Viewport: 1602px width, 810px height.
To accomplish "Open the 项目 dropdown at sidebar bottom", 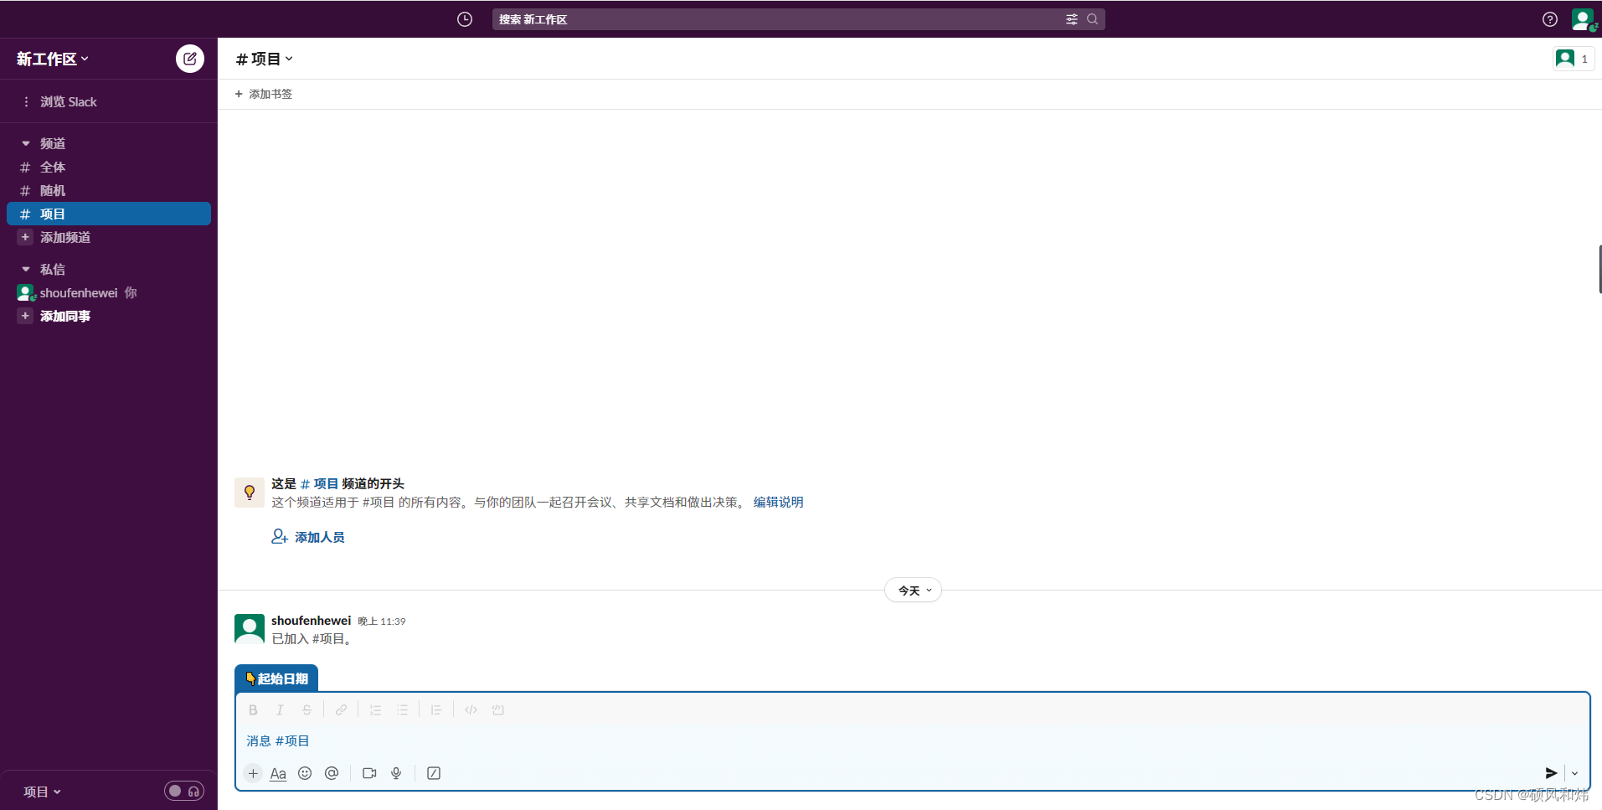I will (42, 792).
